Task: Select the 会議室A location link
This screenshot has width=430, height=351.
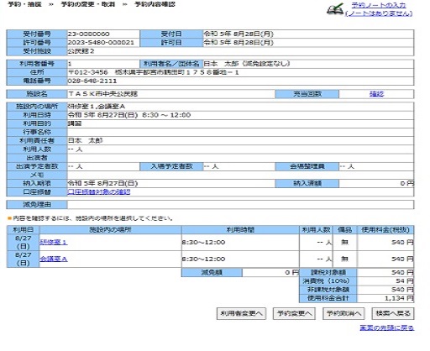Action: tap(53, 259)
